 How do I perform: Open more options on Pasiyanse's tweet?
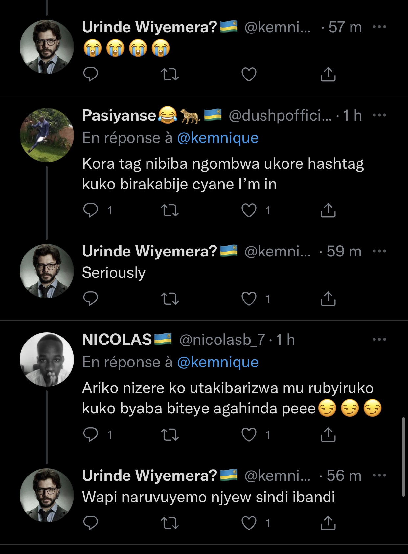(x=379, y=115)
